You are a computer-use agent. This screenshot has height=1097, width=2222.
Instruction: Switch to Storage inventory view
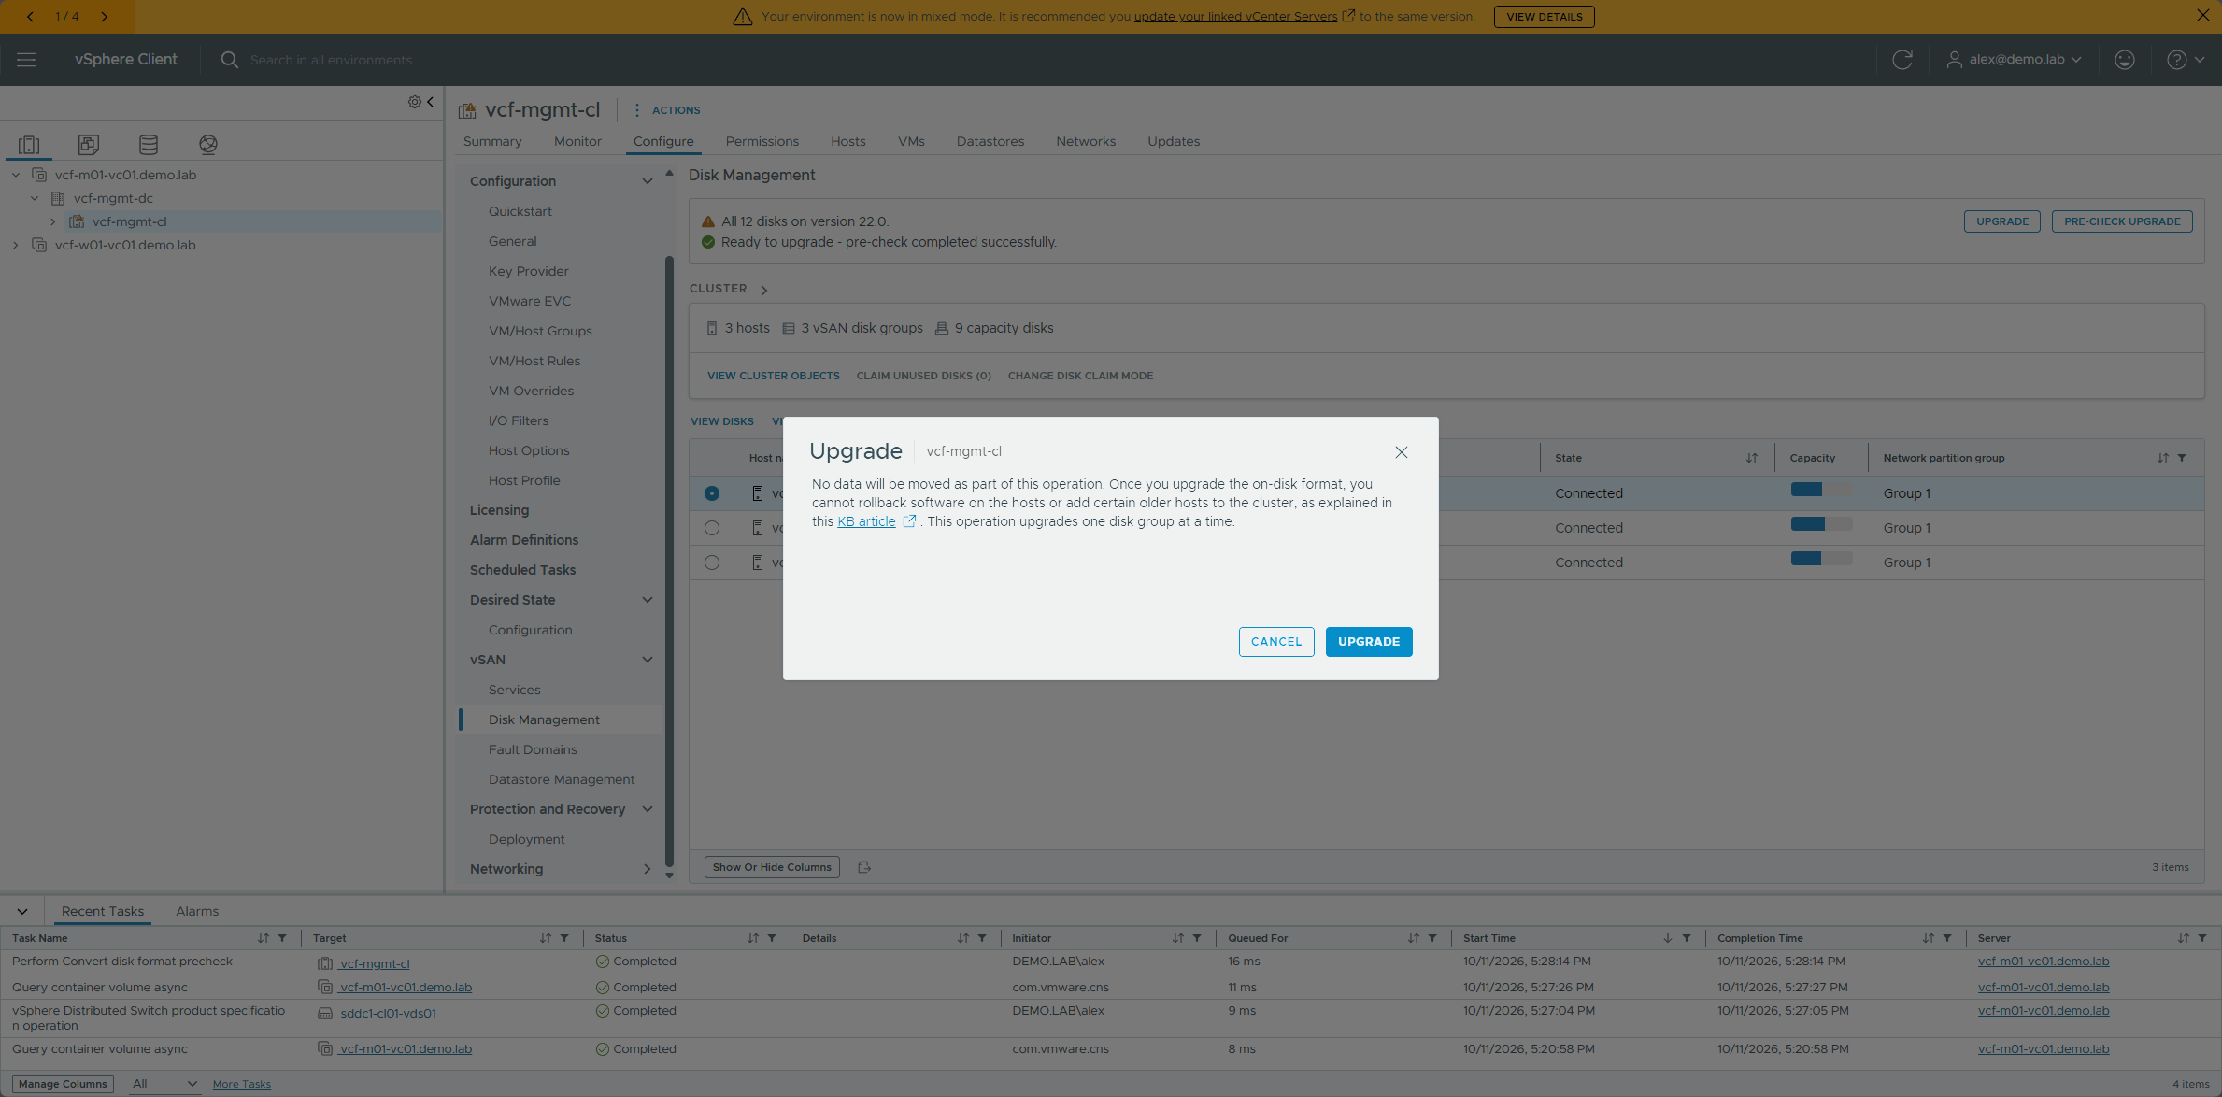[x=149, y=145]
